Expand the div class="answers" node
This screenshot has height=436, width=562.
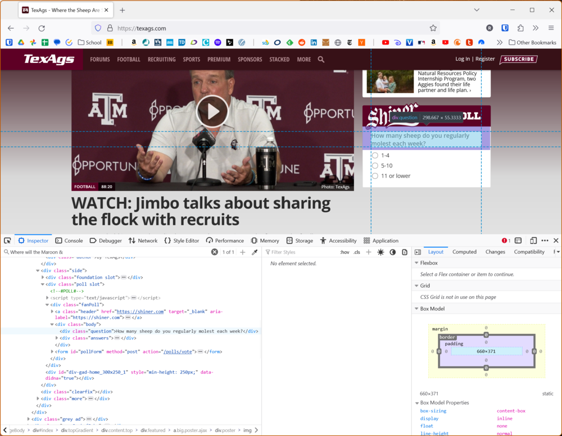57,338
